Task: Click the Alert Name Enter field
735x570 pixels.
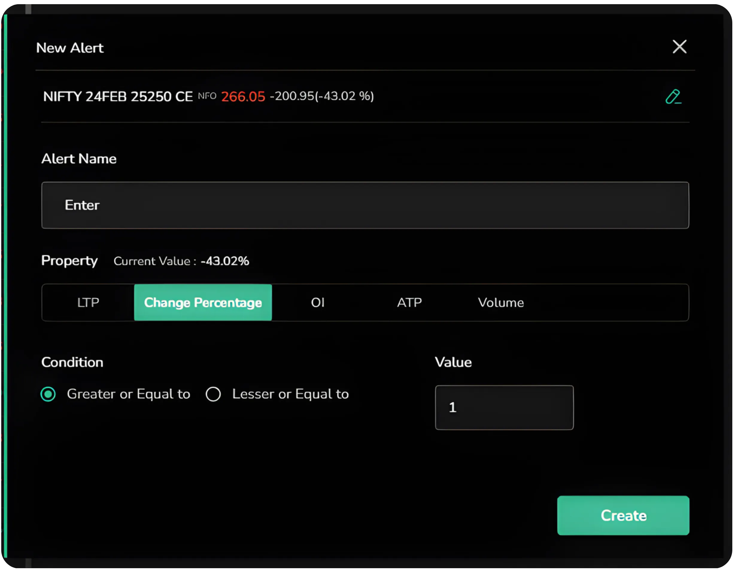Action: (365, 205)
